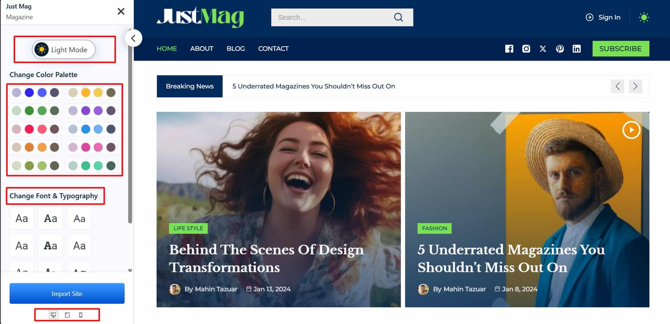Click inside the Search input field
The image size is (670, 324).
(x=330, y=17)
